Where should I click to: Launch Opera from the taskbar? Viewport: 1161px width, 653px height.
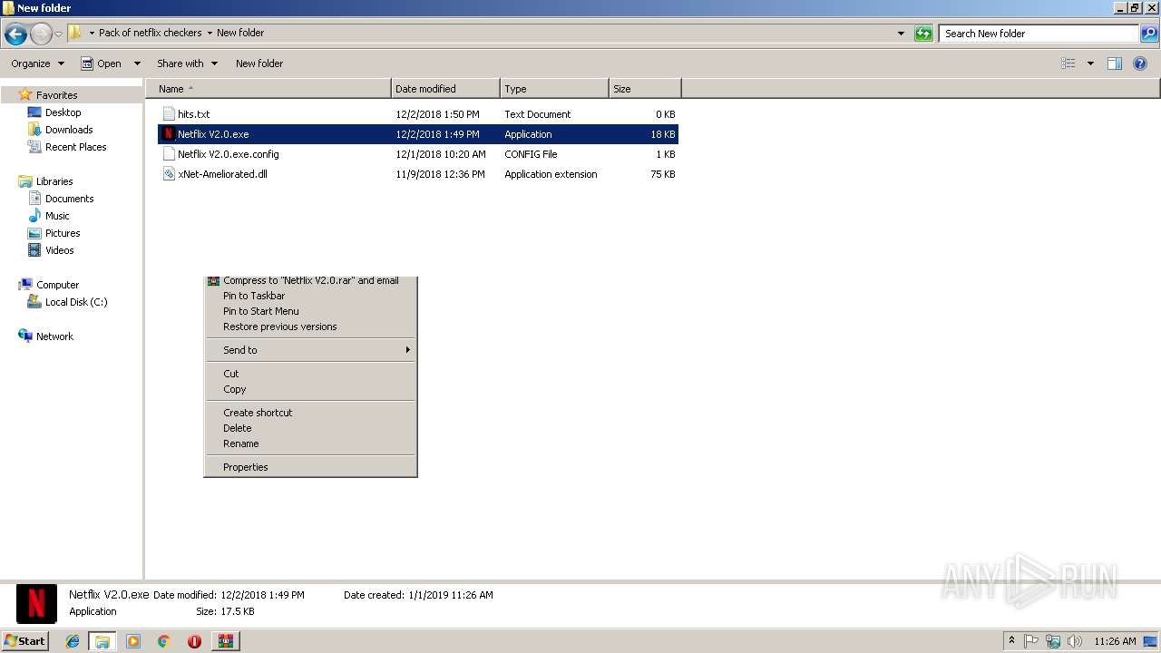[x=194, y=641]
